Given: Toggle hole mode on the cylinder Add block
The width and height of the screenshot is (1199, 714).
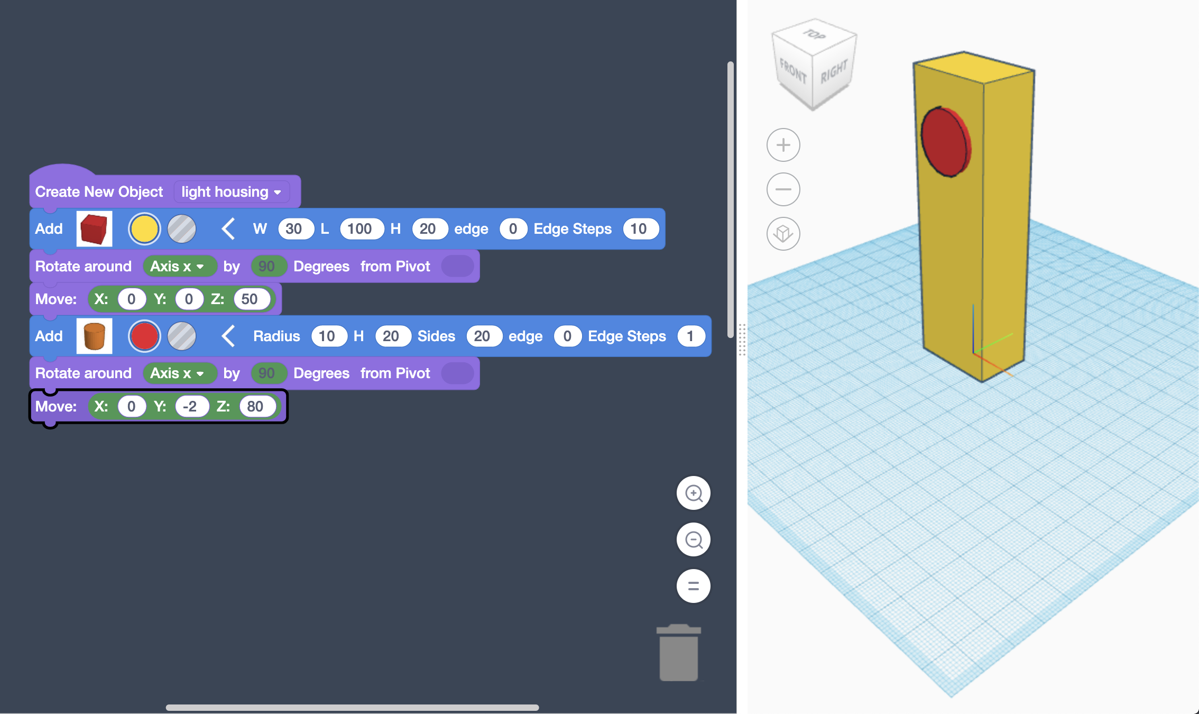Looking at the screenshot, I should [181, 336].
